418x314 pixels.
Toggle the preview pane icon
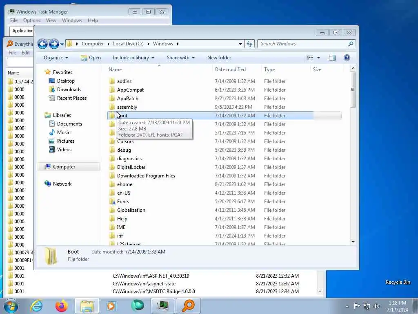pyautogui.click(x=332, y=58)
